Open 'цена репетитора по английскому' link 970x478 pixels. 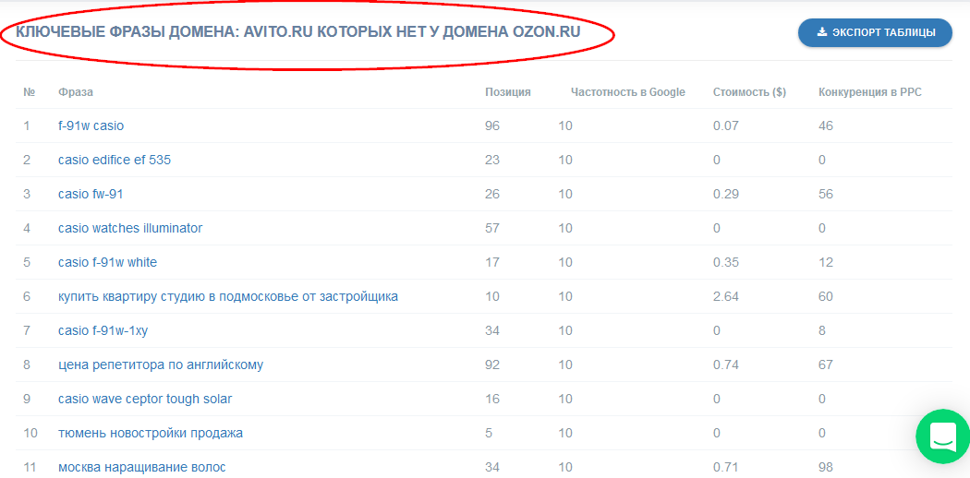point(160,364)
